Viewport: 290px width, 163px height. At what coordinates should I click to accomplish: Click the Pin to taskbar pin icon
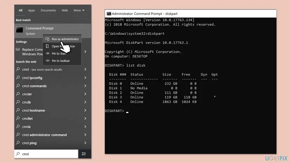[x=48, y=61]
